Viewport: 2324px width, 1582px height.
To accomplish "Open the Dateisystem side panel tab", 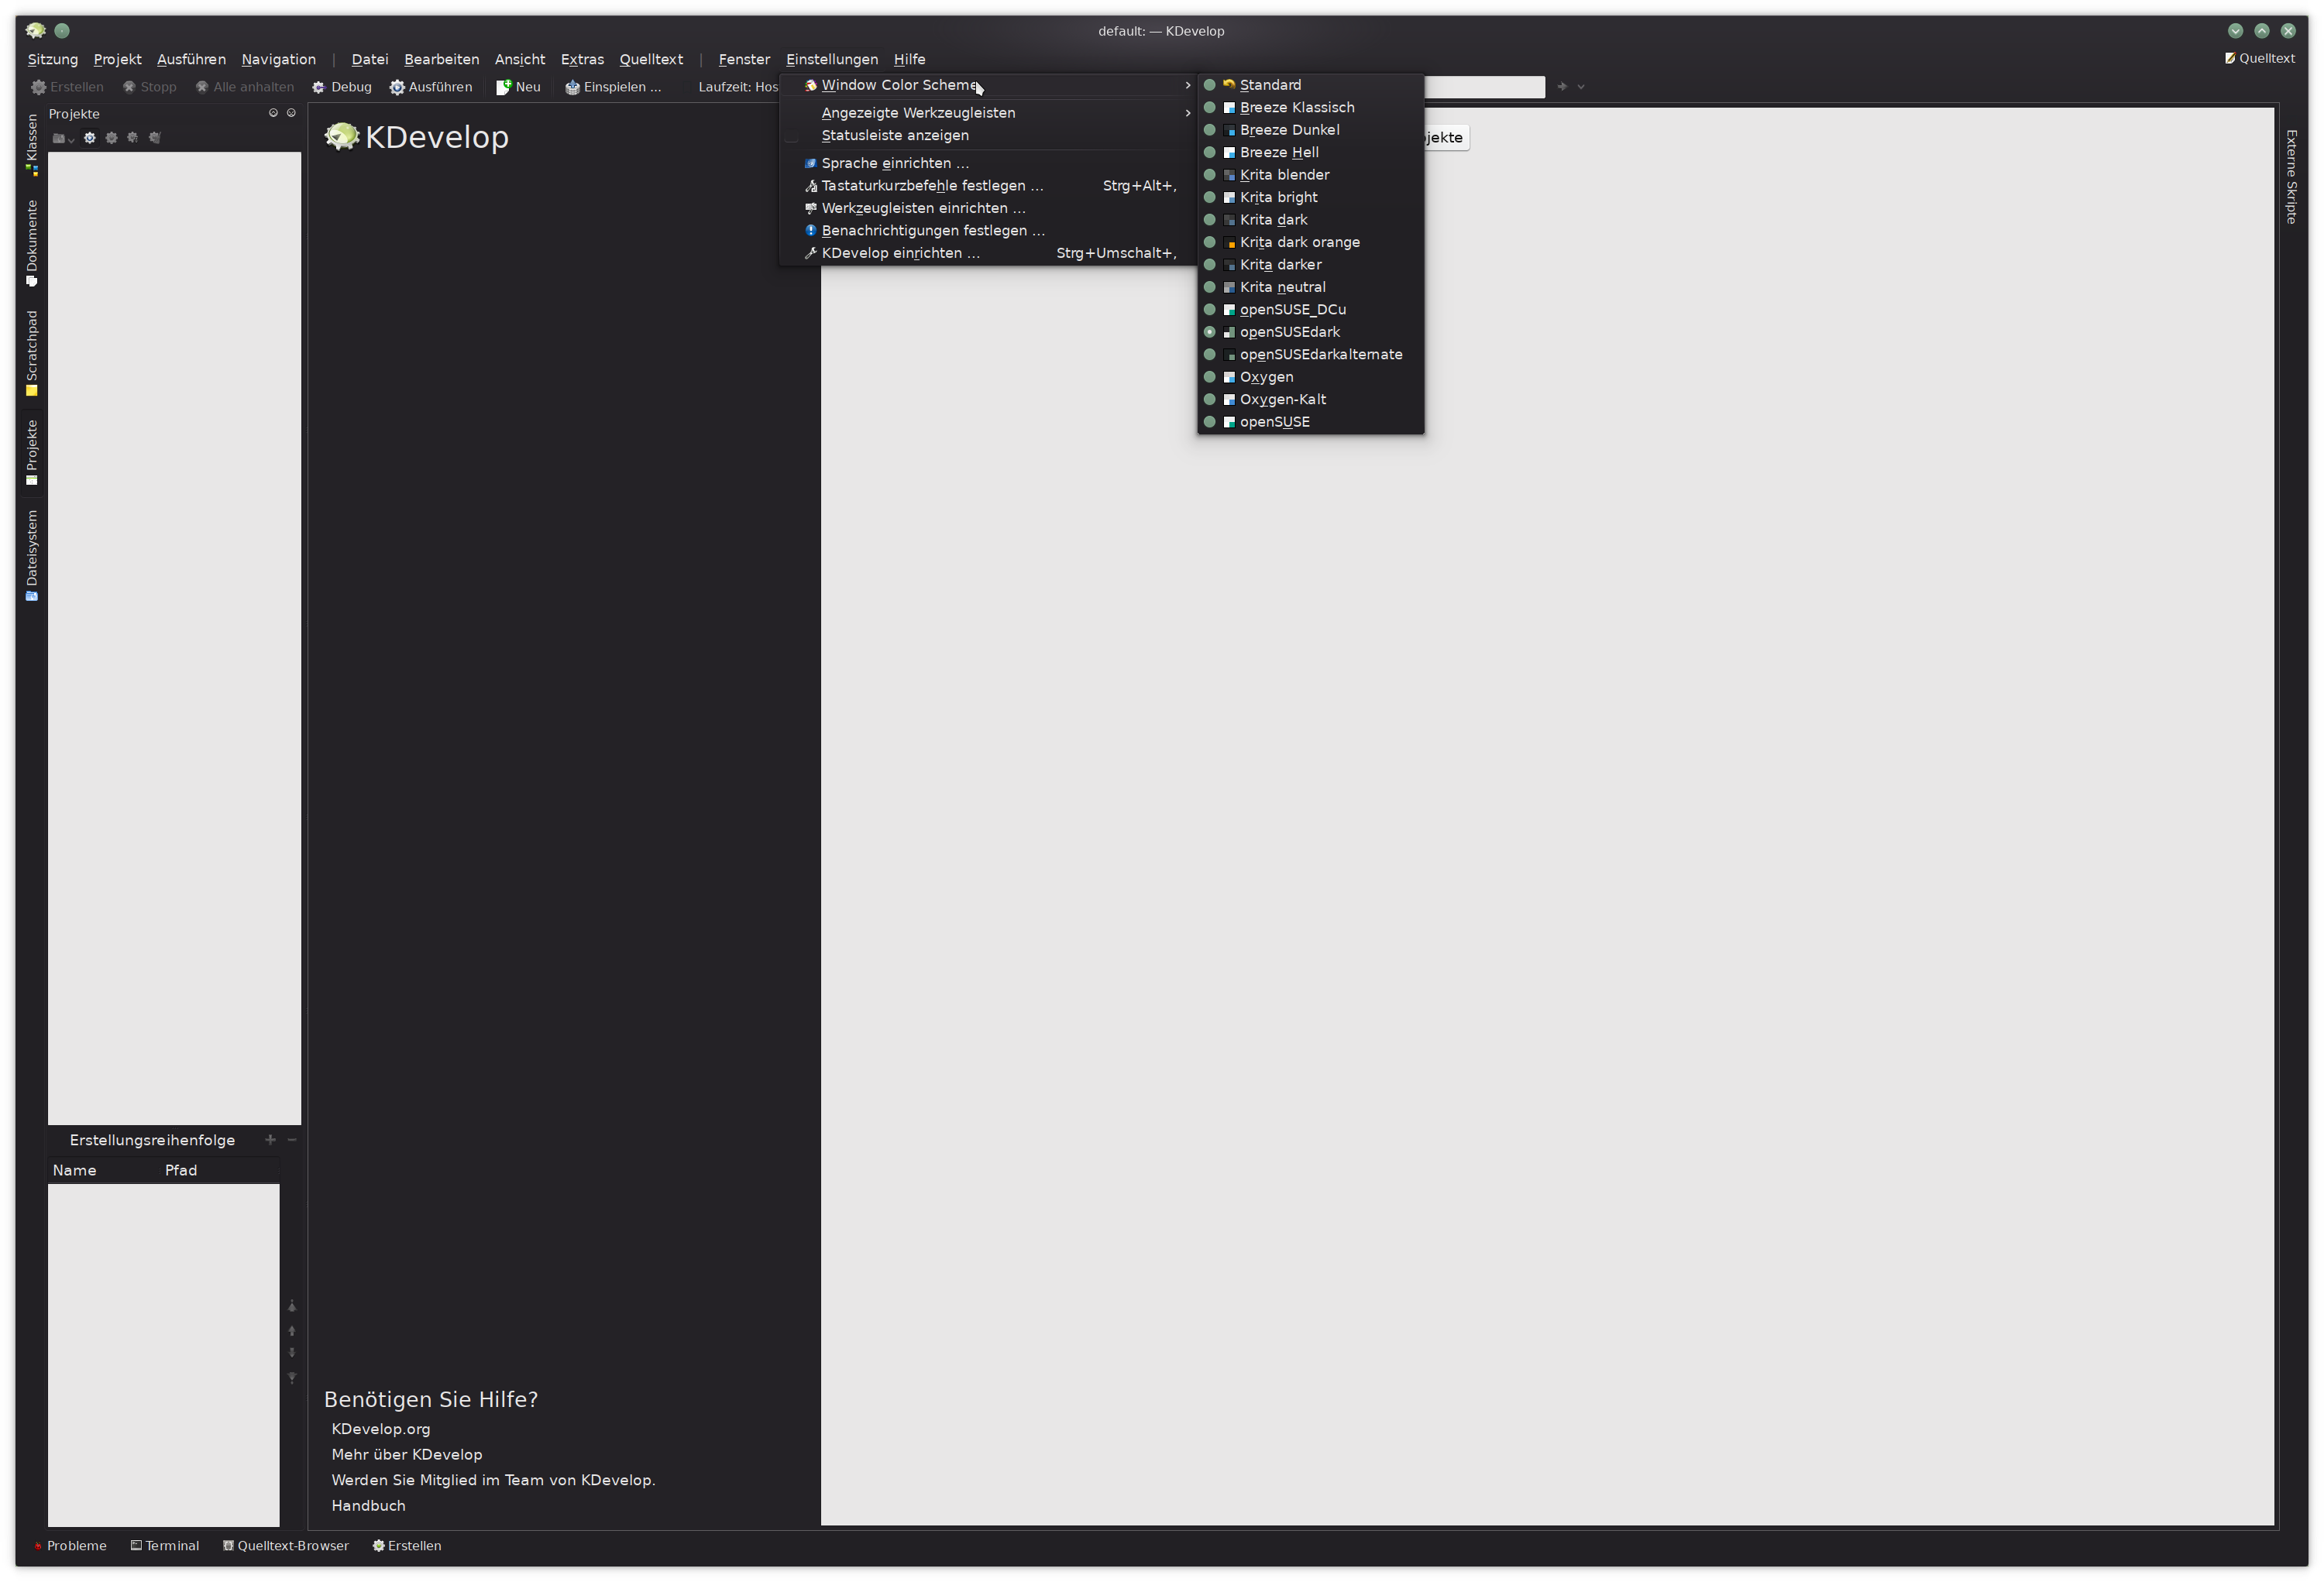I will click(32, 556).
